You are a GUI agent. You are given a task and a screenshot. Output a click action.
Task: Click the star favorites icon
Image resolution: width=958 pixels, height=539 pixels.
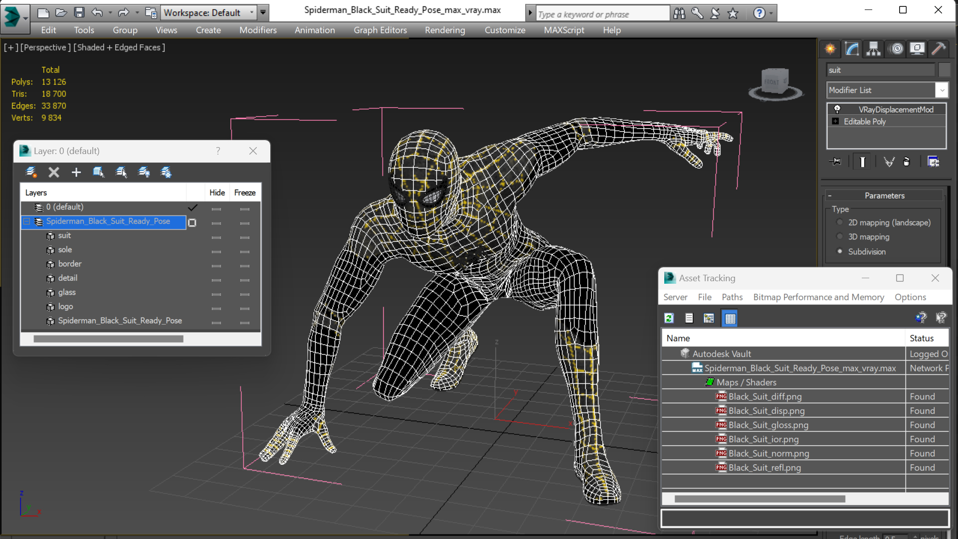point(733,13)
